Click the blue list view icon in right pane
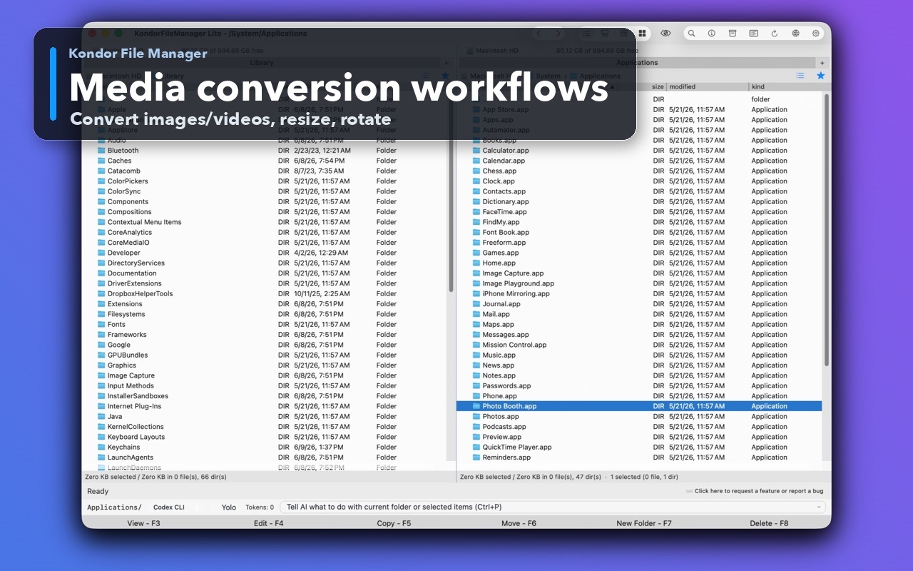Image resolution: width=913 pixels, height=571 pixels. [x=800, y=76]
